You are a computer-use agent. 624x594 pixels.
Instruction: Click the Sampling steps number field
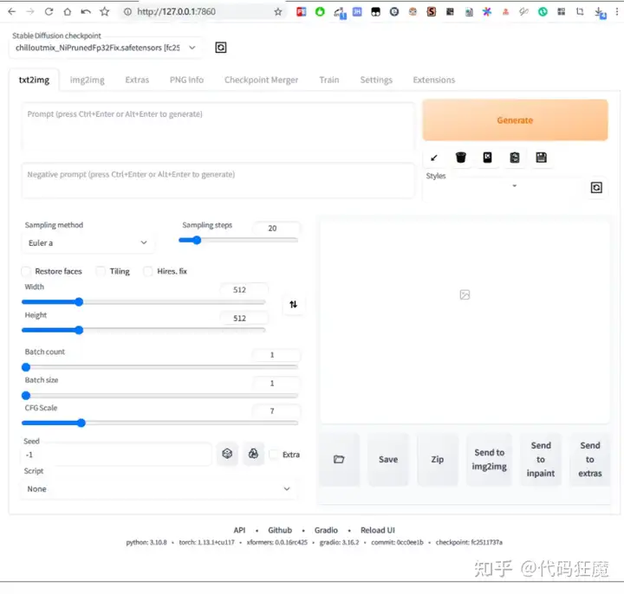(x=276, y=229)
